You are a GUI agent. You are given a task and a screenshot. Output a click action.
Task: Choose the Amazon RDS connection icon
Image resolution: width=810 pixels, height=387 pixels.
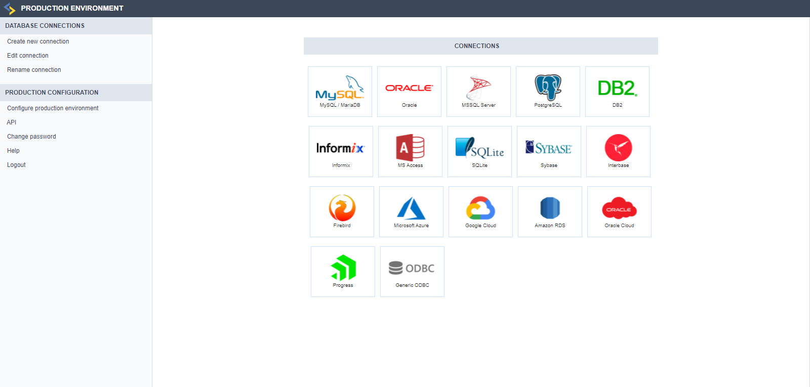[550, 211]
